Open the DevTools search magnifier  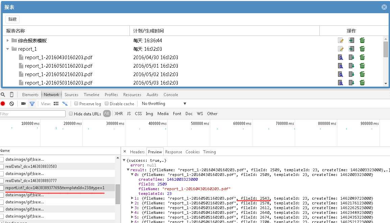tap(3, 95)
